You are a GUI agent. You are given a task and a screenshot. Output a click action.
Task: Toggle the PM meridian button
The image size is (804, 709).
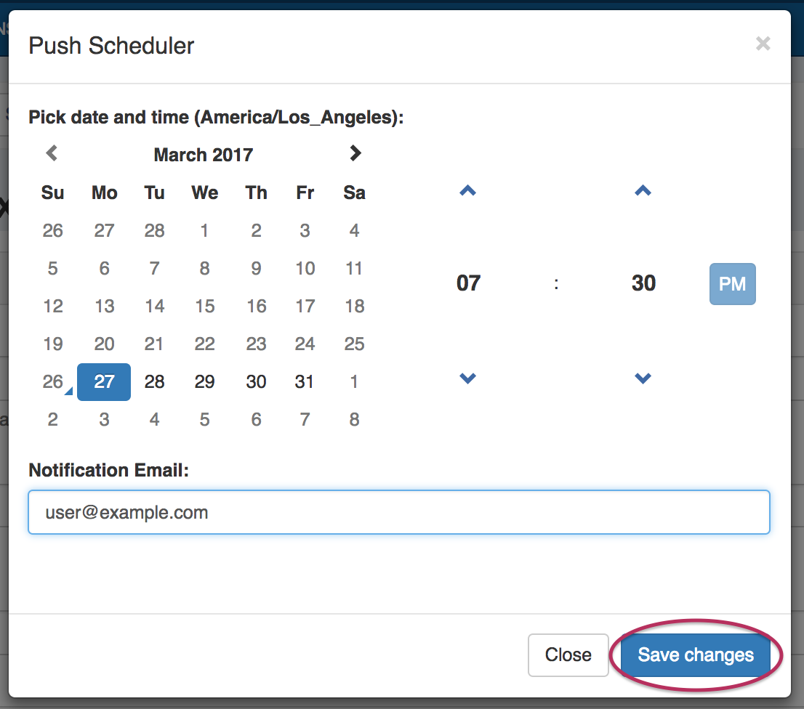tap(732, 283)
